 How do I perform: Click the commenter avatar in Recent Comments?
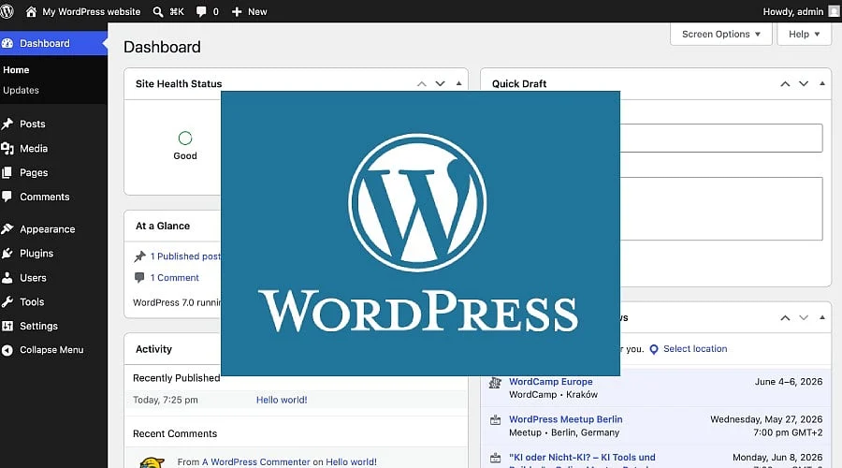[152, 462]
